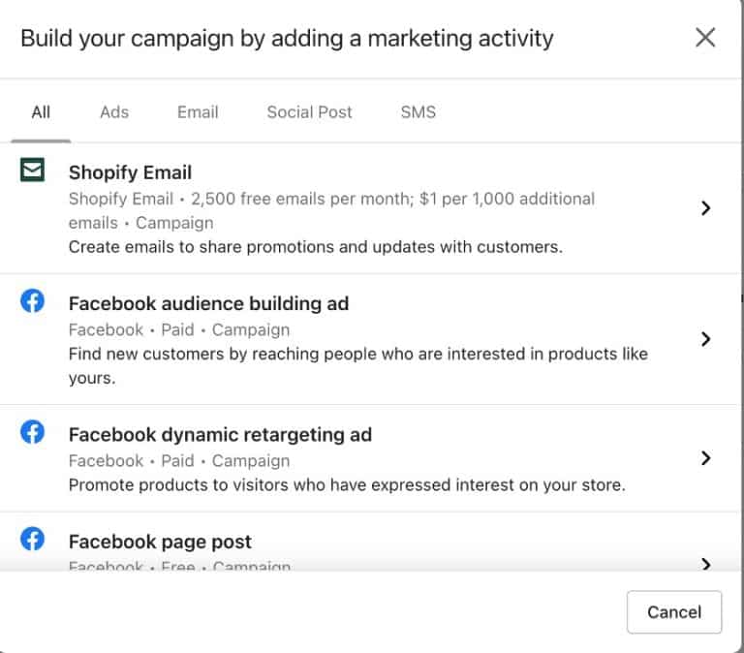Choose the Shopify Email activity title

130,172
